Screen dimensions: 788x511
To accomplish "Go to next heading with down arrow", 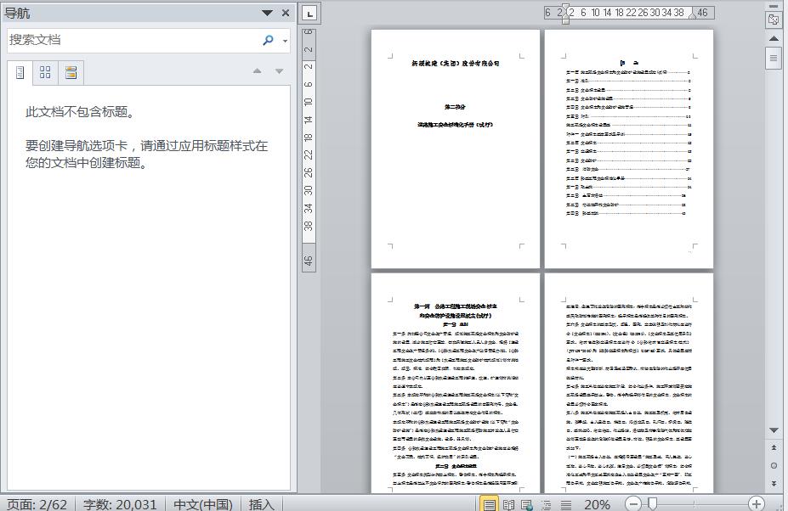I will click(279, 71).
